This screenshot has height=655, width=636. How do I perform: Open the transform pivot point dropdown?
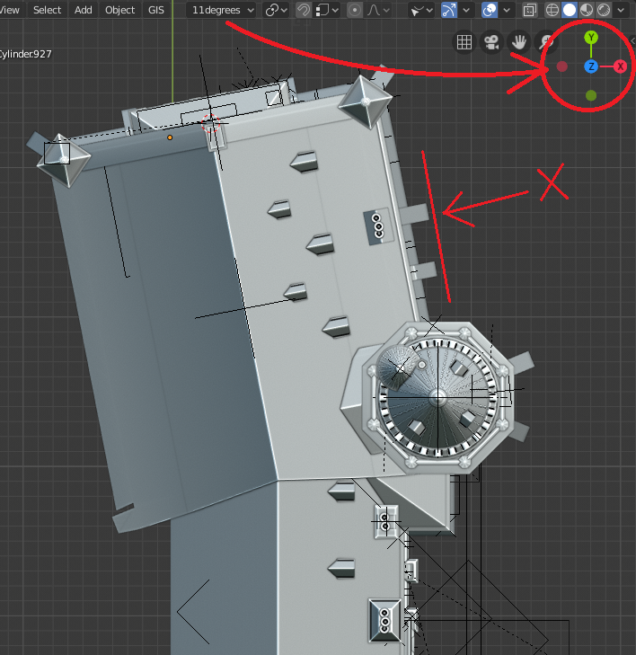(x=277, y=10)
